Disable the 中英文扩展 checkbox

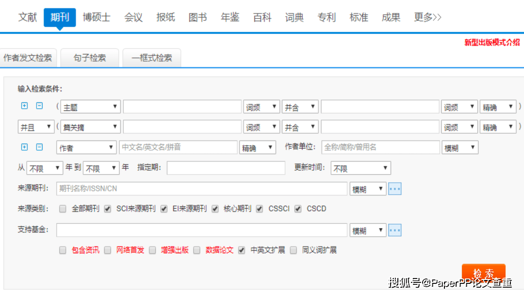tap(242, 250)
